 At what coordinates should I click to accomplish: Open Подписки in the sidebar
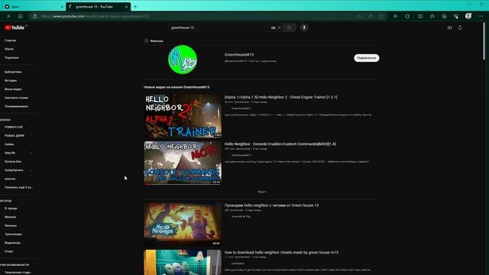[x=11, y=58]
